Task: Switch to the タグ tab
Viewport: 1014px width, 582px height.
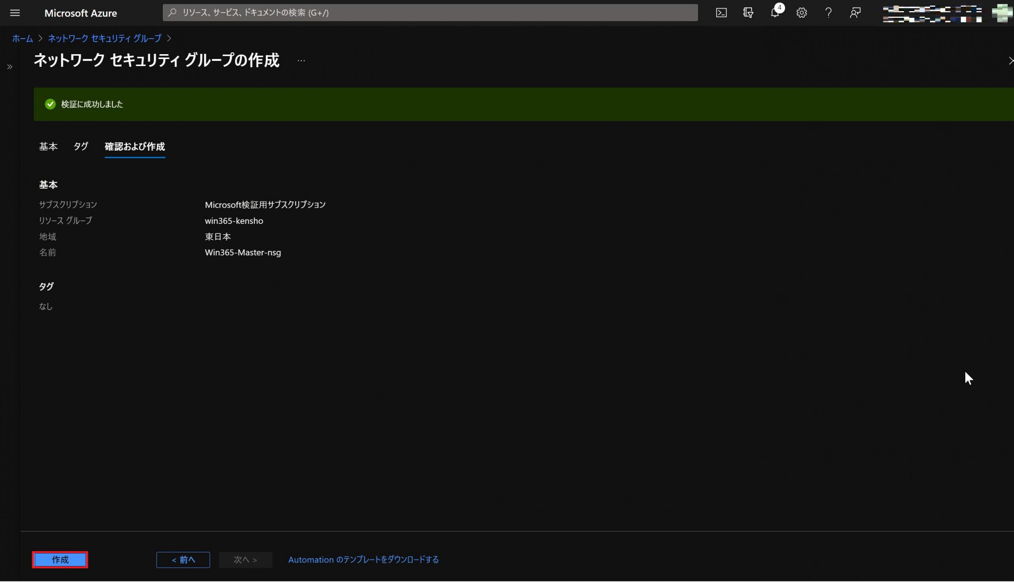Action: (x=81, y=147)
